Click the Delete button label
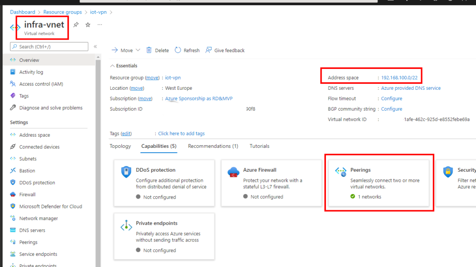The image size is (476, 267). click(162, 50)
